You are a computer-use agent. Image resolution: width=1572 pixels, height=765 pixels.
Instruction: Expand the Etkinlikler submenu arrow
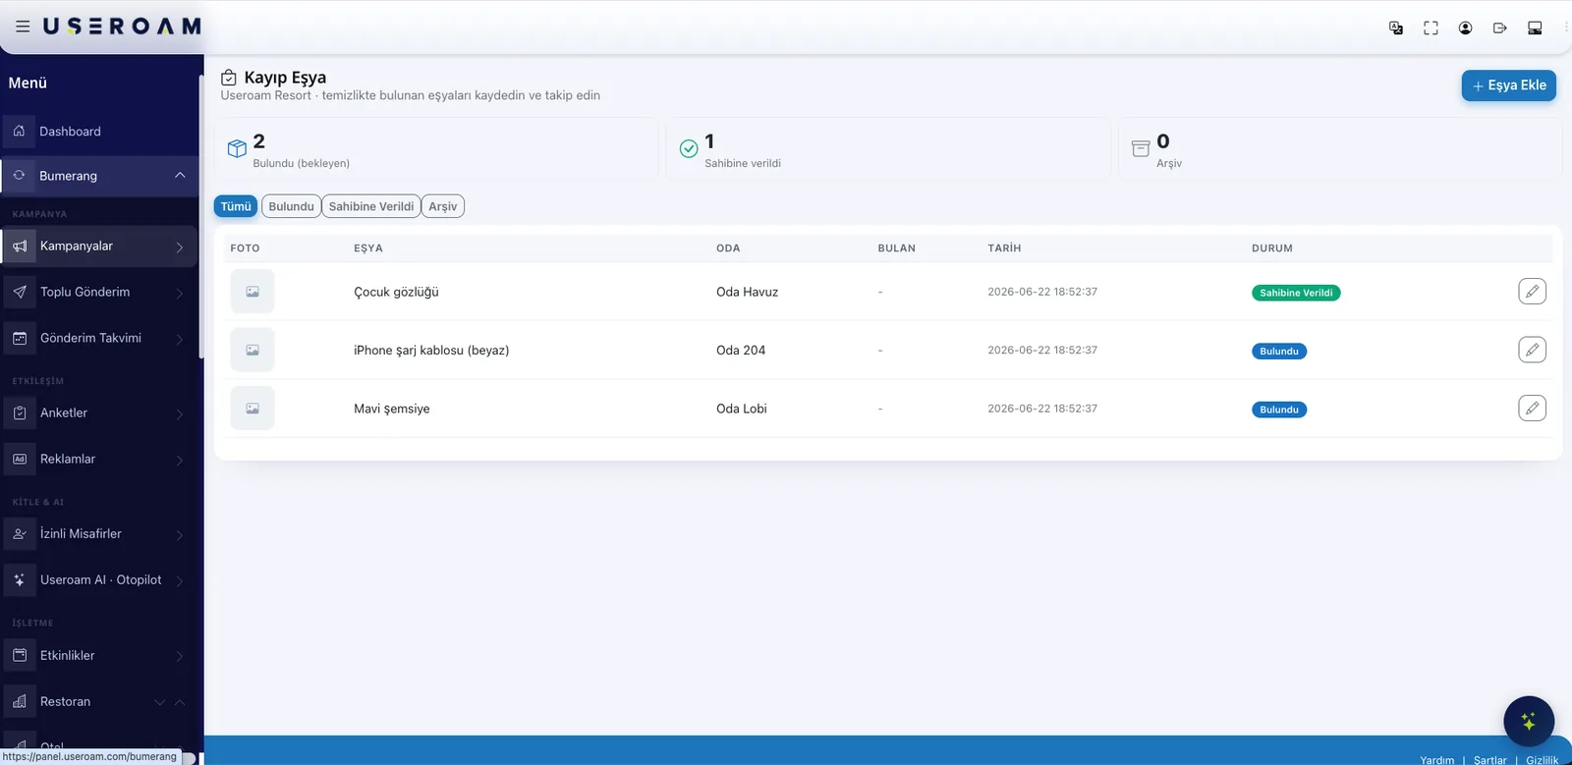coord(180,657)
